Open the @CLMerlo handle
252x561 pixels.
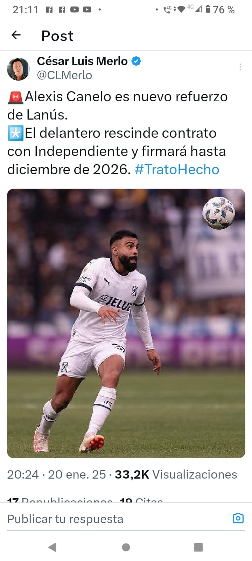64,75
